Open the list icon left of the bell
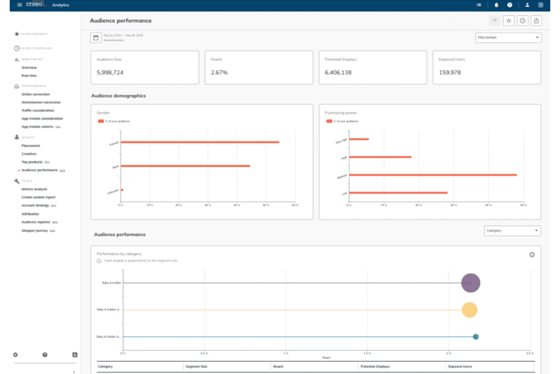 (479, 5)
